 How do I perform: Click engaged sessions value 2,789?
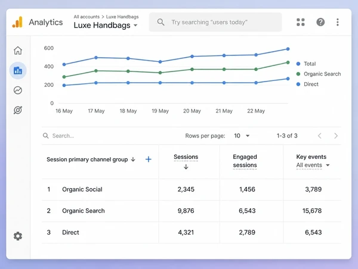pyautogui.click(x=247, y=232)
